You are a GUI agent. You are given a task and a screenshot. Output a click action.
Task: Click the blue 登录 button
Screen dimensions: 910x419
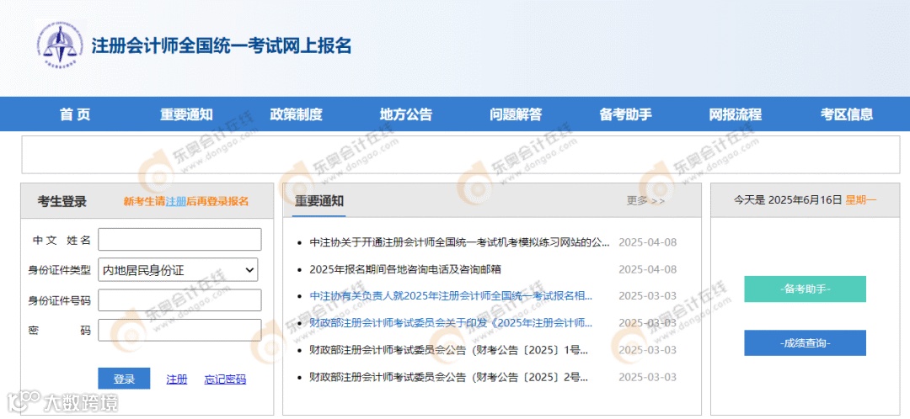click(124, 379)
